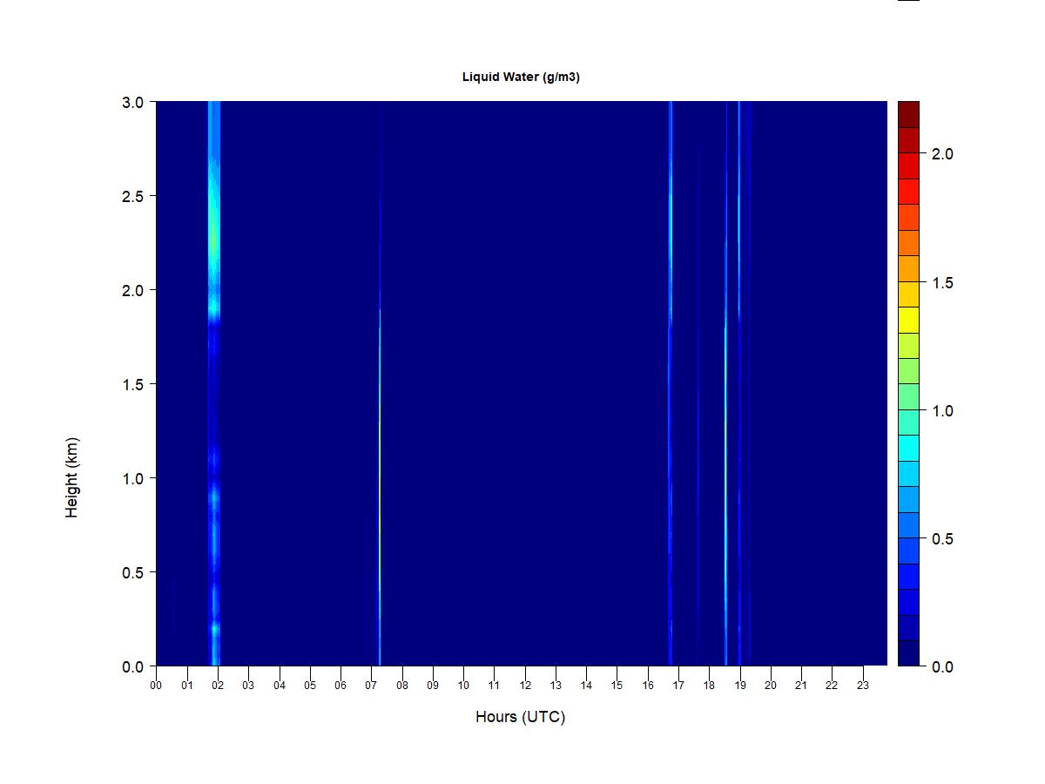
Task: Click the 2.0 label beside the colorbar
Action: [x=942, y=154]
